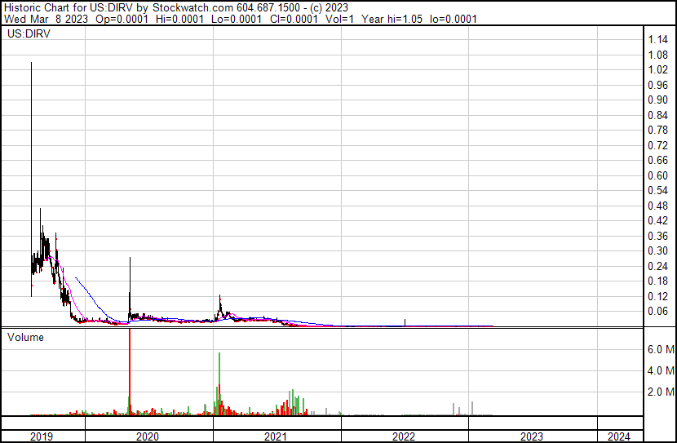
Task: Click the 0.66 price axis value
Action: (x=657, y=160)
